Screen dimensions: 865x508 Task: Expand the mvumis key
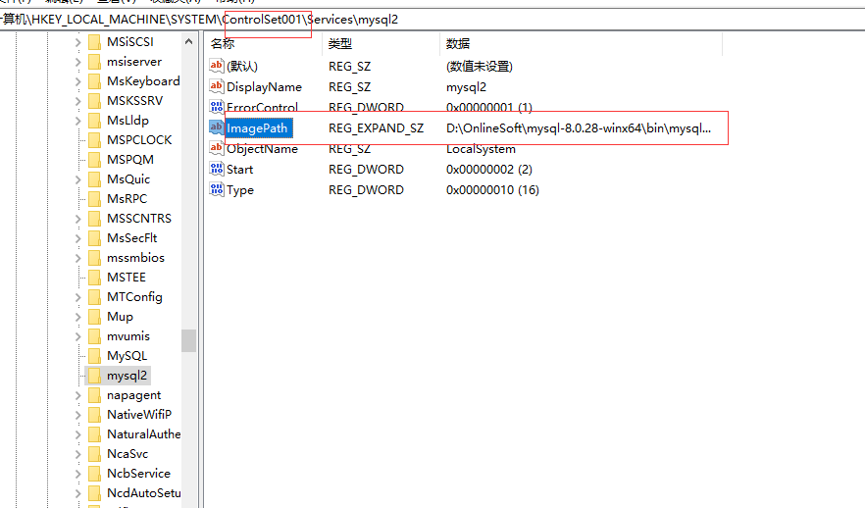77,336
